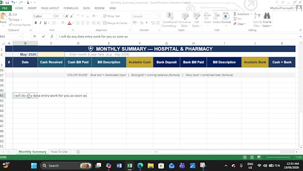Screen dimensions: 303x171
Task: Click the AutoSum sigma button
Action: point(241,14)
